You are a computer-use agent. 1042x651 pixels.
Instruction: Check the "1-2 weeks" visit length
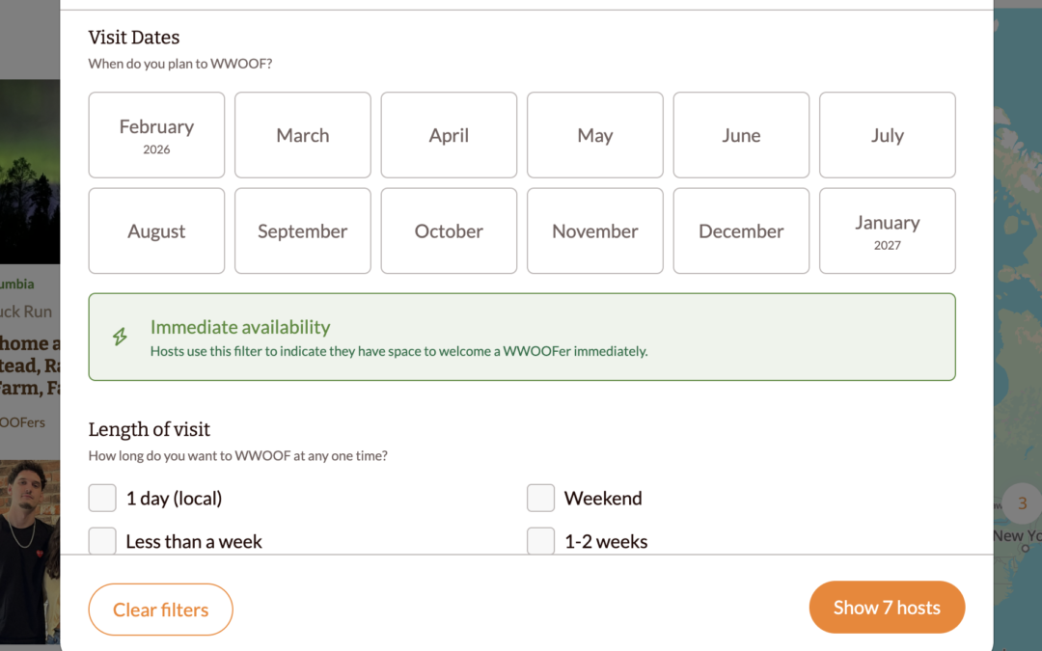pyautogui.click(x=540, y=541)
